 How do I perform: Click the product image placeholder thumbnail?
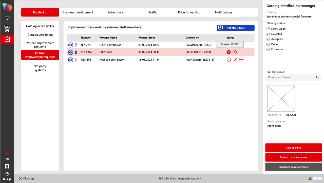281,98
